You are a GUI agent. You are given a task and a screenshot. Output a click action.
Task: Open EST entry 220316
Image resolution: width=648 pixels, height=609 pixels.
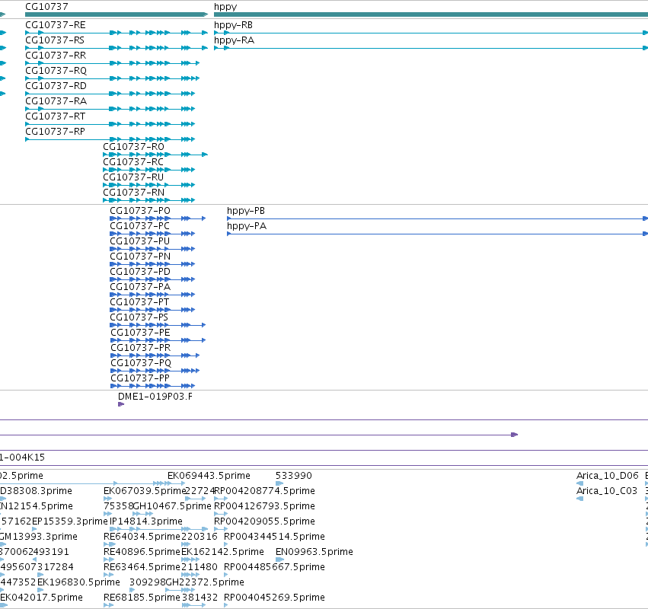(x=200, y=537)
